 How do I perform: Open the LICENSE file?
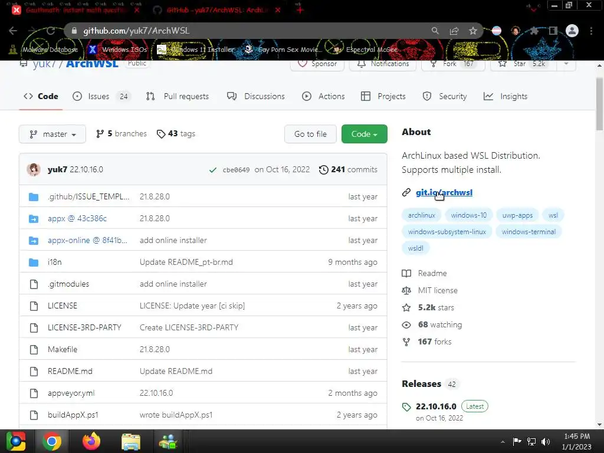(x=63, y=306)
